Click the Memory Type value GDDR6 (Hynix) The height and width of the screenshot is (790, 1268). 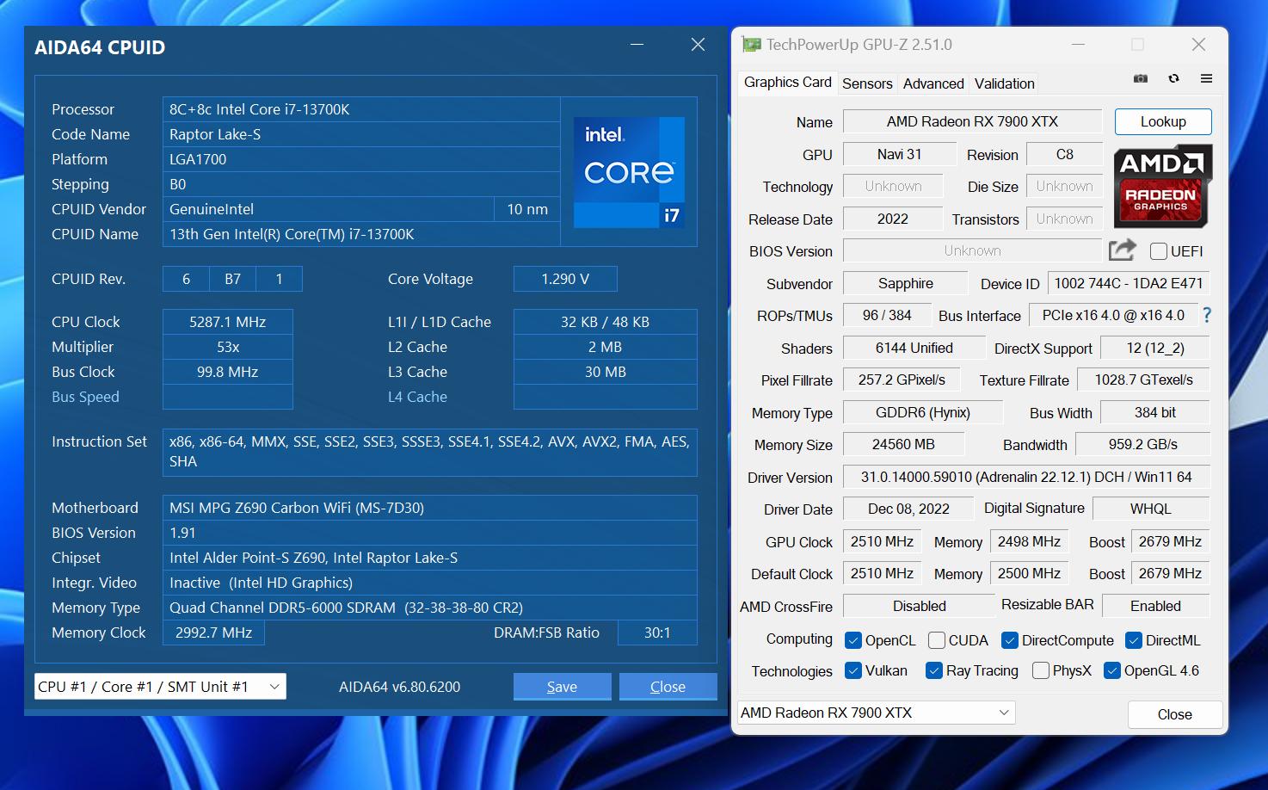(x=922, y=412)
